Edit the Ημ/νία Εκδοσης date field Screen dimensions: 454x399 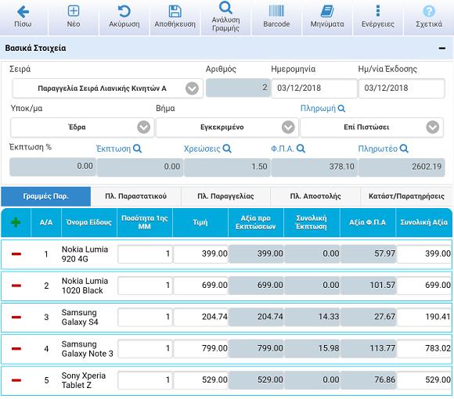(x=402, y=88)
